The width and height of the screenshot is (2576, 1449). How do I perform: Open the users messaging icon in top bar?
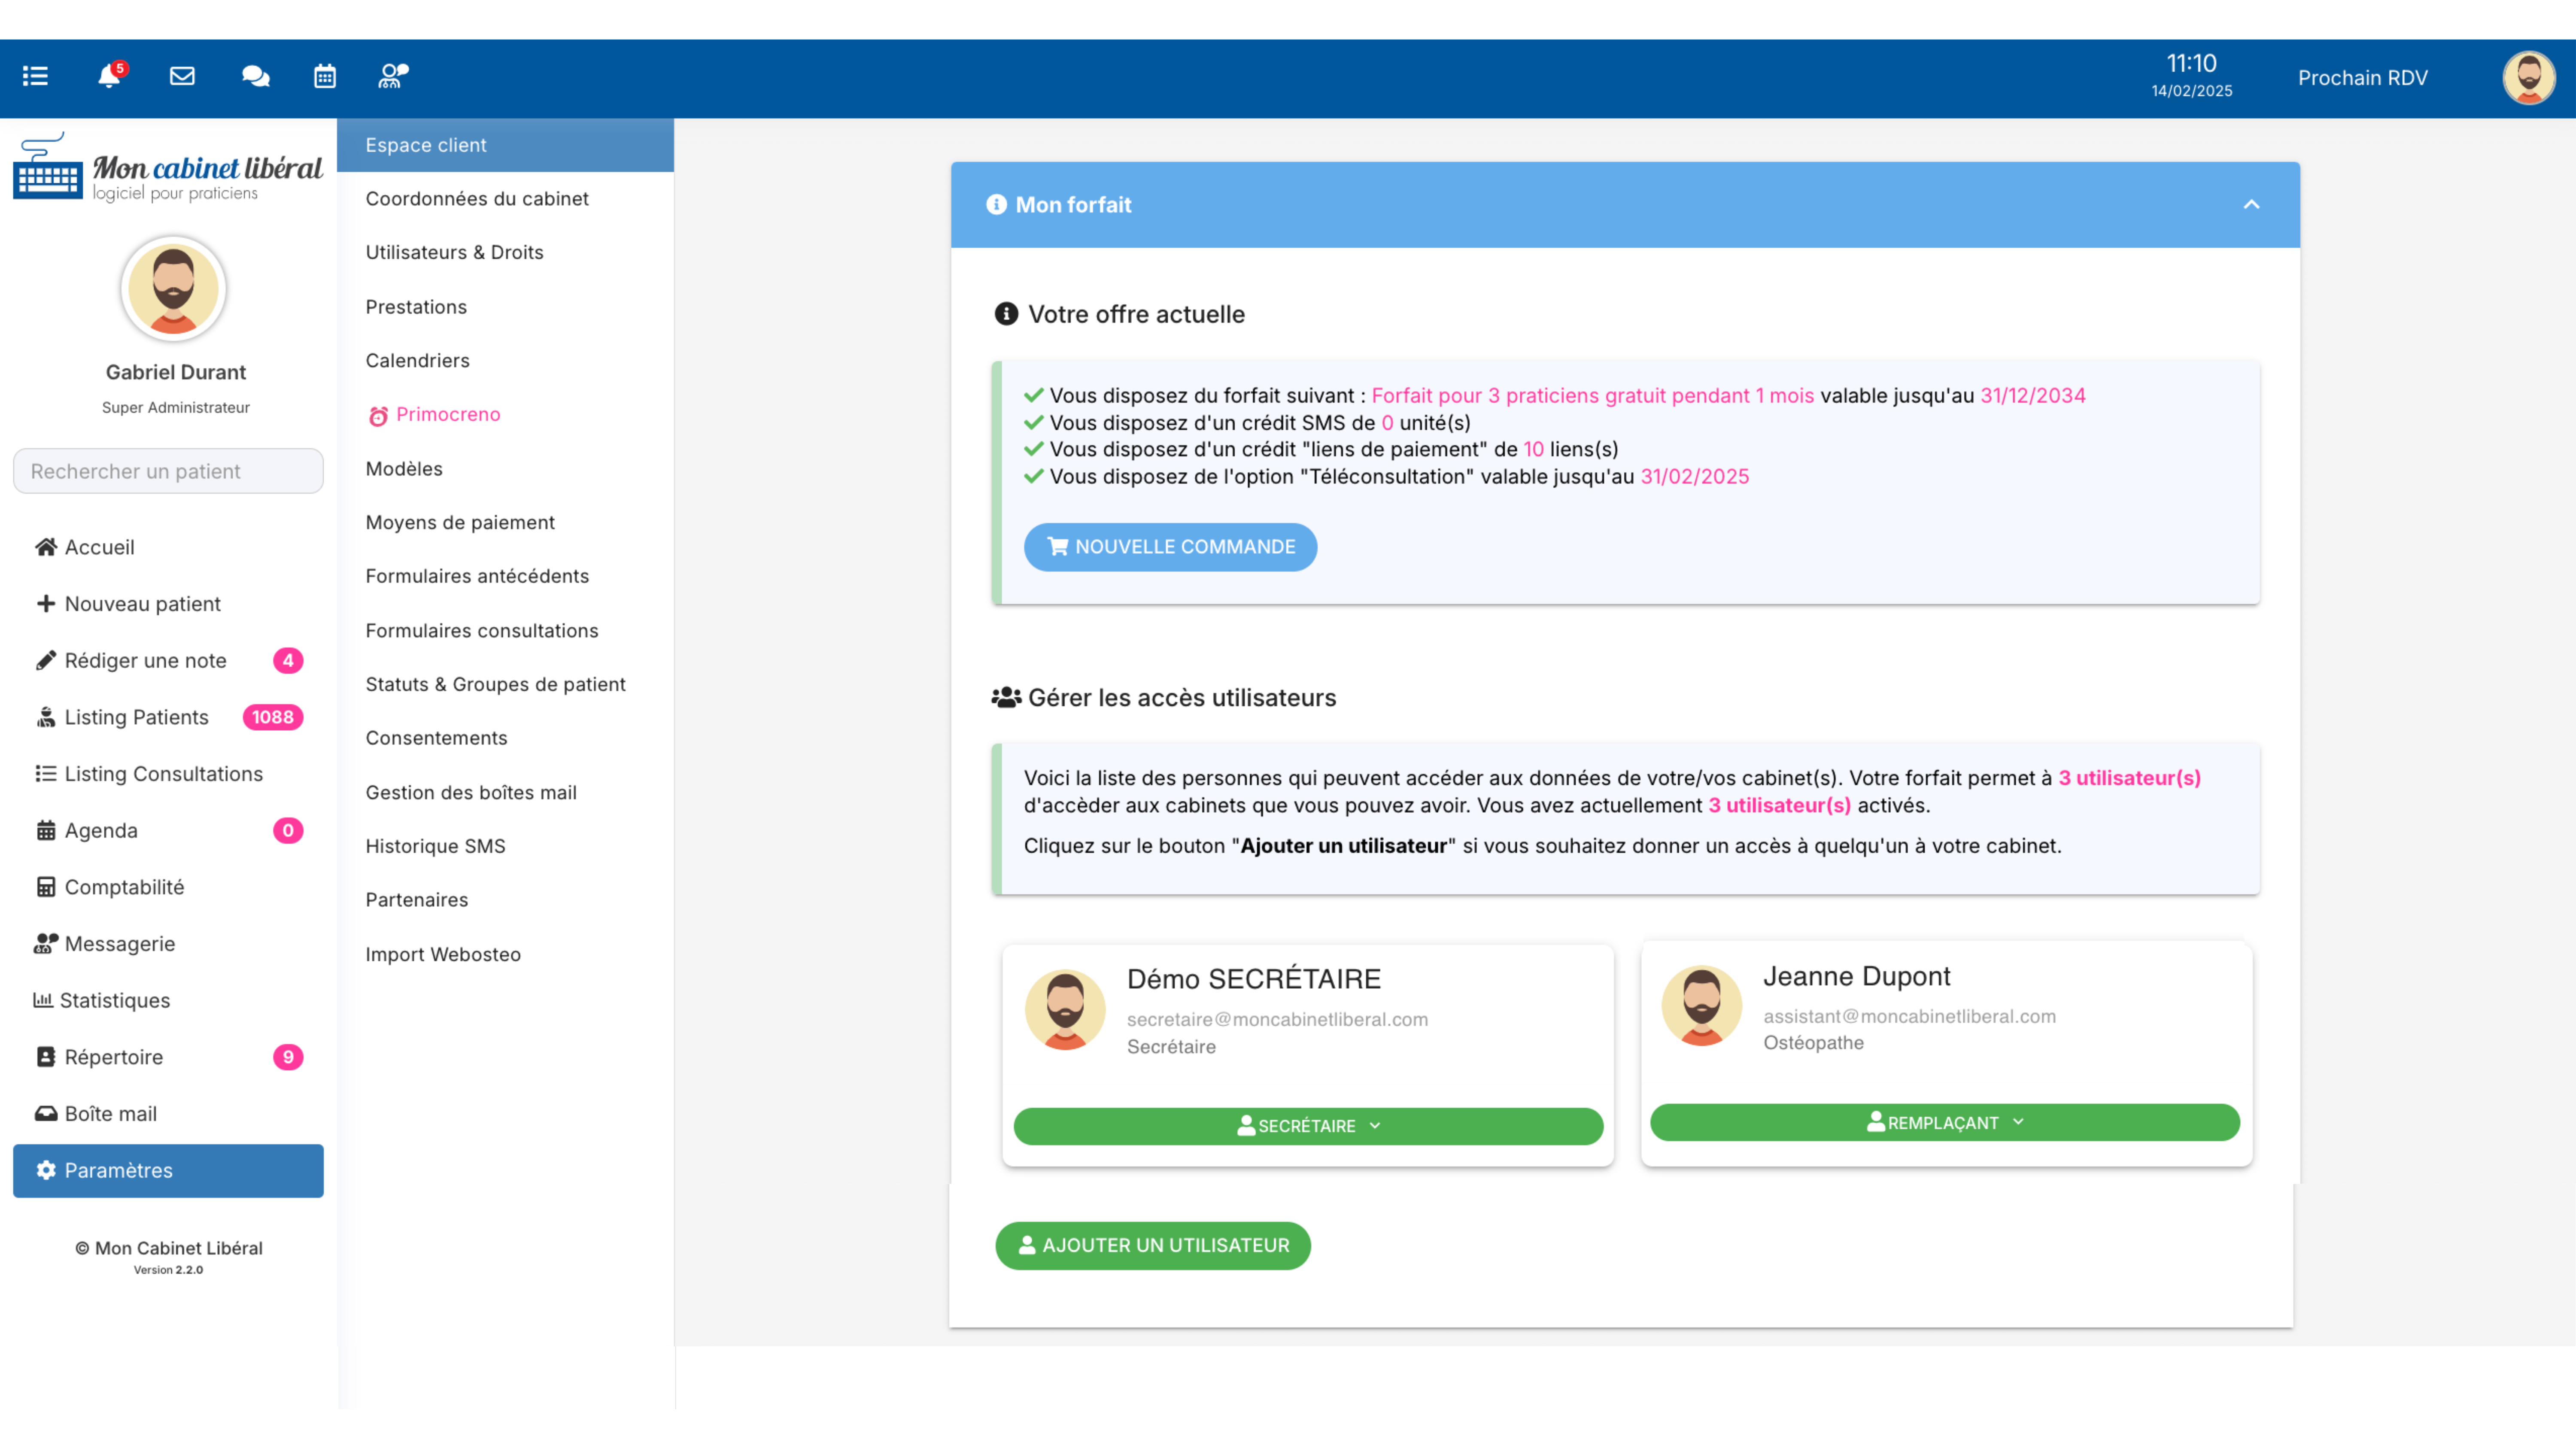click(x=393, y=76)
